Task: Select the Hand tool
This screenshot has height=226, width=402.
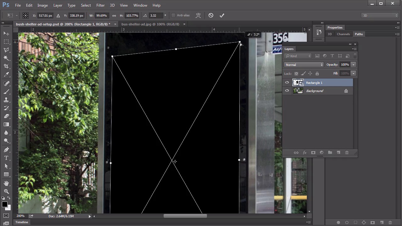Action: pos(6,183)
